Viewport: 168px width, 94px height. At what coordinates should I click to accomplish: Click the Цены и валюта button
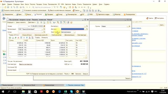point(21,22)
